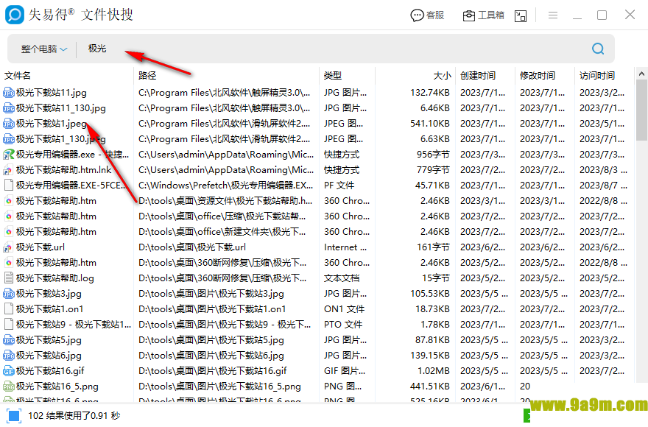648x427 pixels.
Task: Select file name 极光下载站1.jpeg
Action: [x=52, y=124]
